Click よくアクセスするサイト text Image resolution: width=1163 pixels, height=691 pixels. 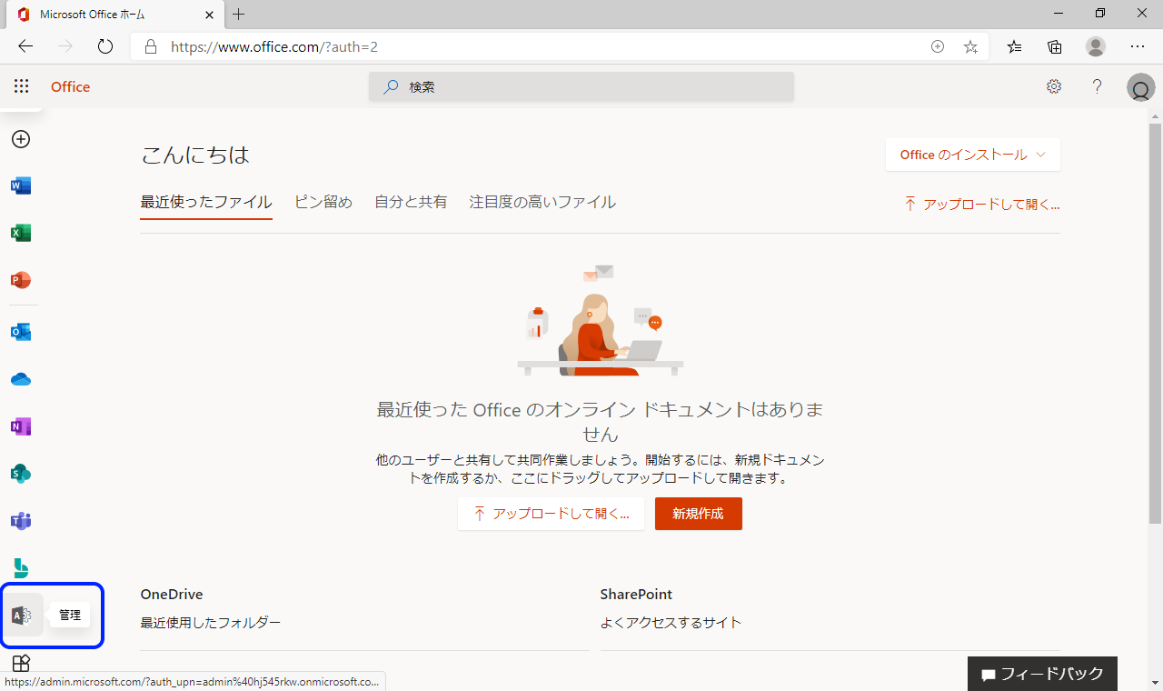[671, 623]
